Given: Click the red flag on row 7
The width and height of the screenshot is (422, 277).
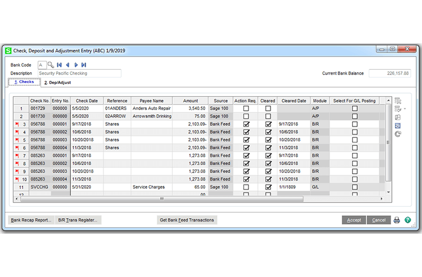Looking at the screenshot, I should point(17,156).
